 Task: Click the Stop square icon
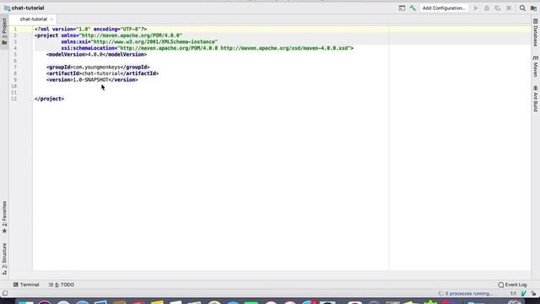pyautogui.click(x=509, y=8)
